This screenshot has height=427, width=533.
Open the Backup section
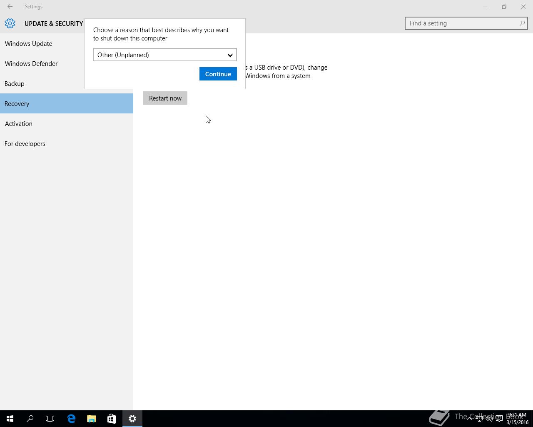67,83
